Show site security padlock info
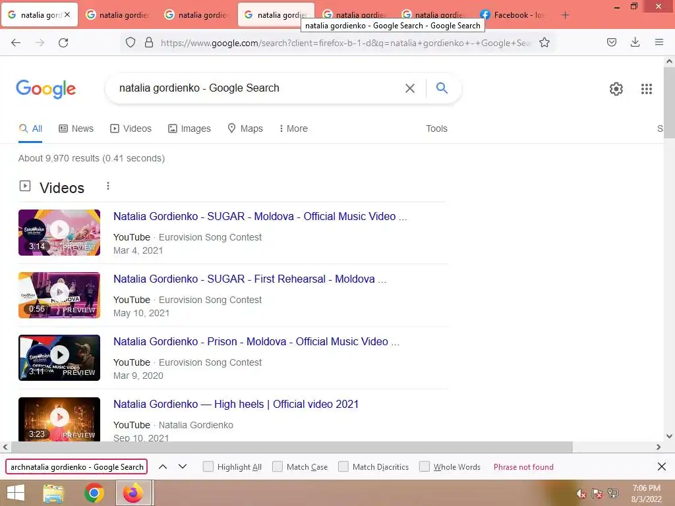675x506 pixels. click(149, 42)
